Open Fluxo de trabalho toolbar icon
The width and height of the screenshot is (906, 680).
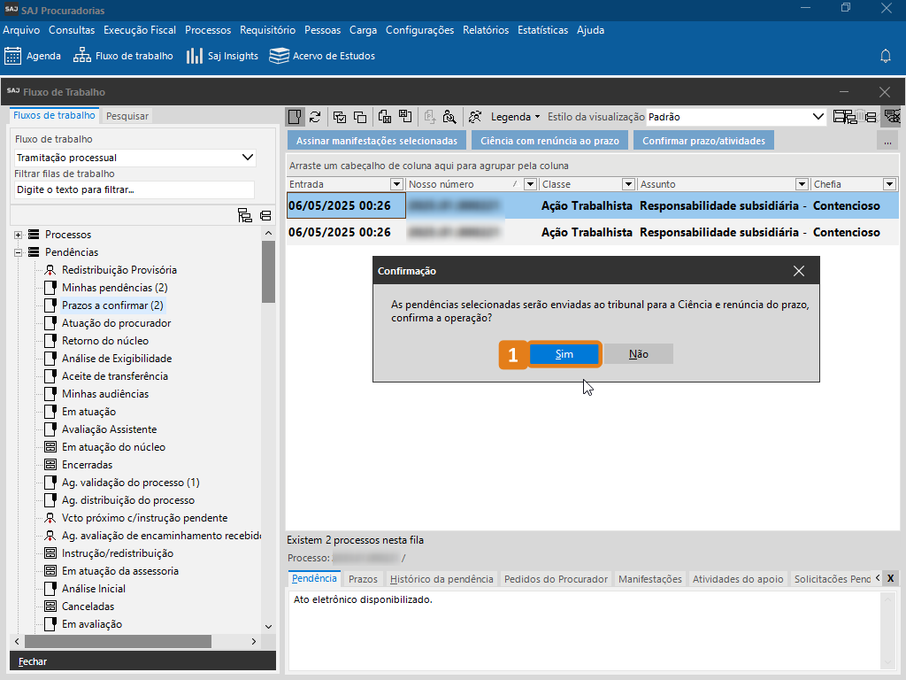(x=82, y=56)
